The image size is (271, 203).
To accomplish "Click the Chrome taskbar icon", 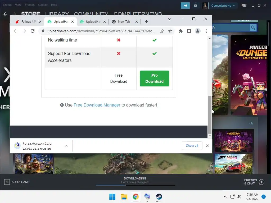I will (136, 197).
